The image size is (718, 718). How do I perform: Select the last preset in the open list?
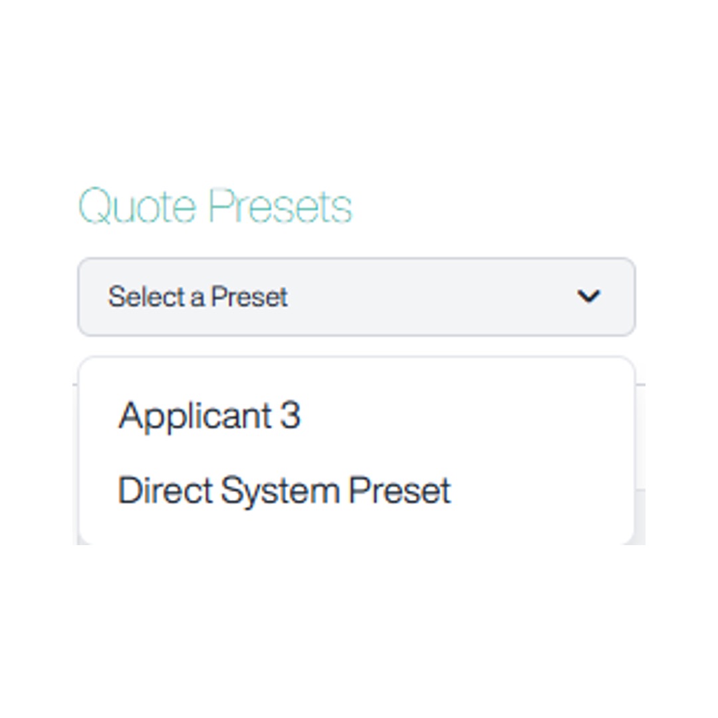pyautogui.click(x=285, y=491)
